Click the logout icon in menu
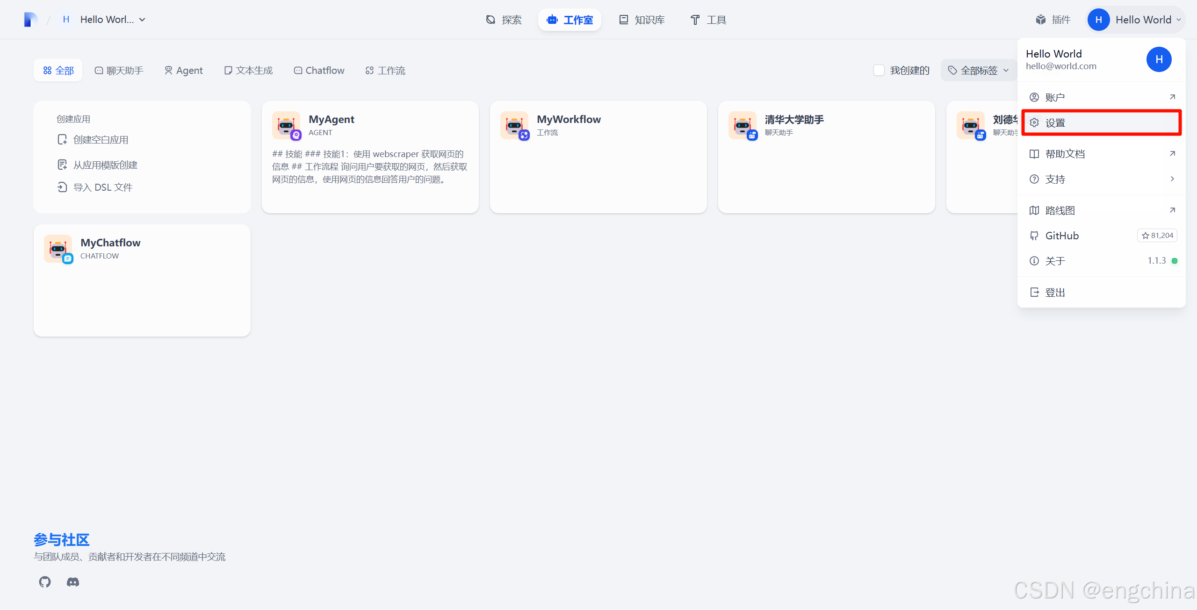Screen dimensions: 1197x610 (x=1034, y=292)
